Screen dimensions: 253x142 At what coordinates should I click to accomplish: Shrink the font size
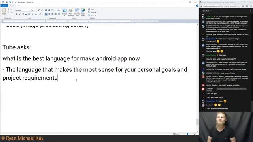point(42,10)
